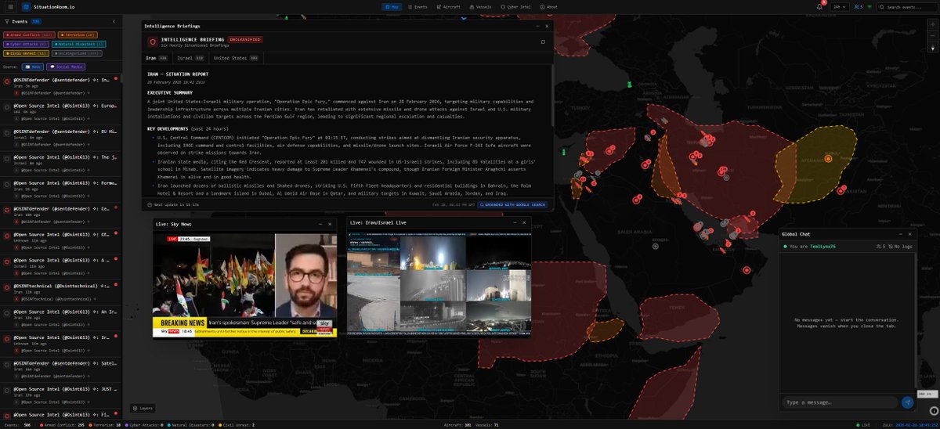Click the Intelligence Briefing red circle icon
Image resolution: width=940 pixels, height=429 pixels.
pyautogui.click(x=152, y=41)
